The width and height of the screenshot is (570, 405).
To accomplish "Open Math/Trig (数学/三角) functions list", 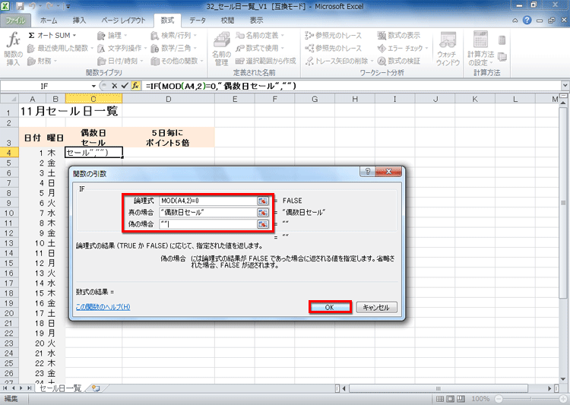I will [x=173, y=48].
